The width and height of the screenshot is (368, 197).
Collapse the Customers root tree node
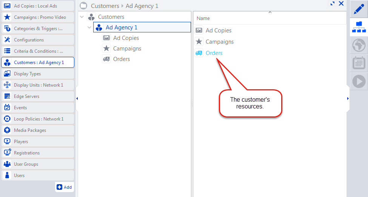point(82,17)
